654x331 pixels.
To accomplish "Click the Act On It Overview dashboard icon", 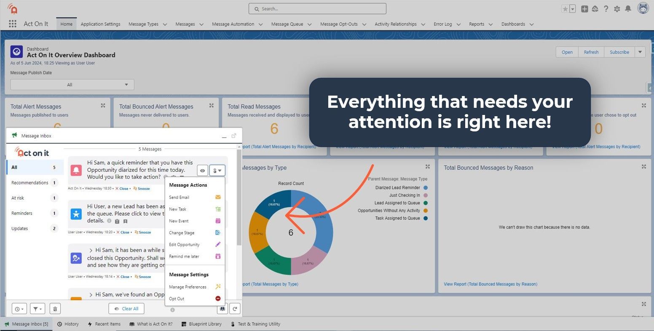I will tap(16, 52).
